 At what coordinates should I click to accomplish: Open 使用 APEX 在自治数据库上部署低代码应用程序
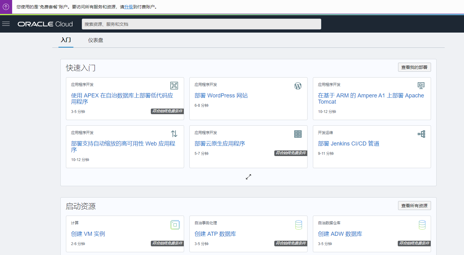122,99
